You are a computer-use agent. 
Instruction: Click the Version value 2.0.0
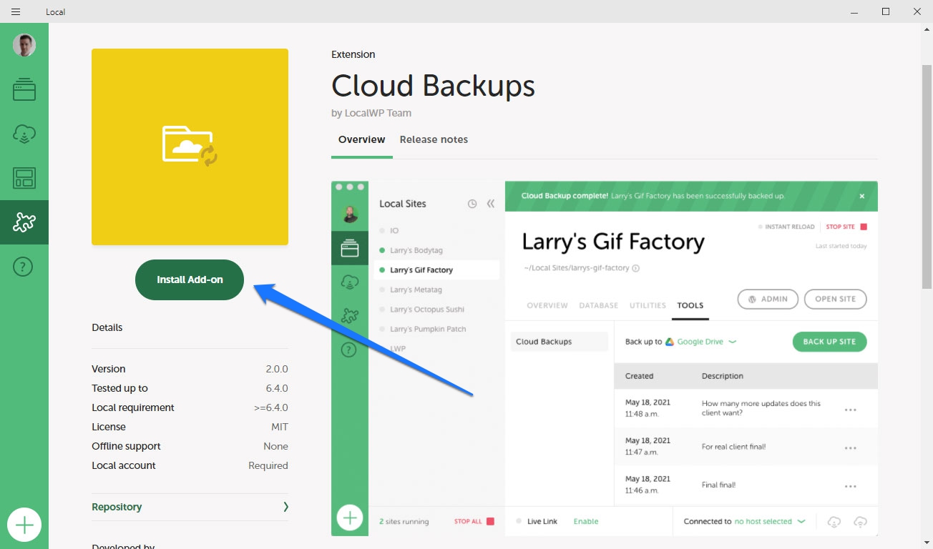click(x=277, y=369)
